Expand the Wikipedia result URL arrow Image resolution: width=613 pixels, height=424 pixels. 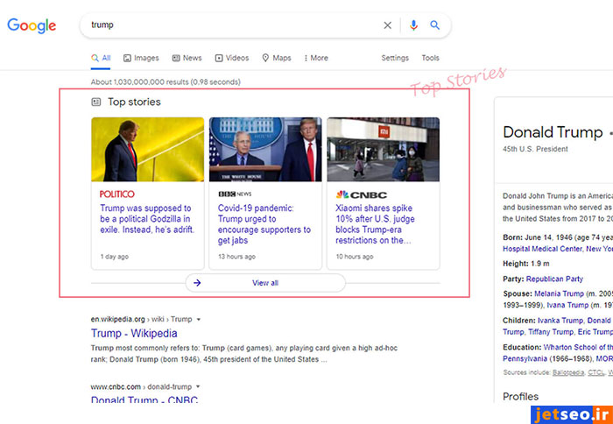tap(199, 319)
